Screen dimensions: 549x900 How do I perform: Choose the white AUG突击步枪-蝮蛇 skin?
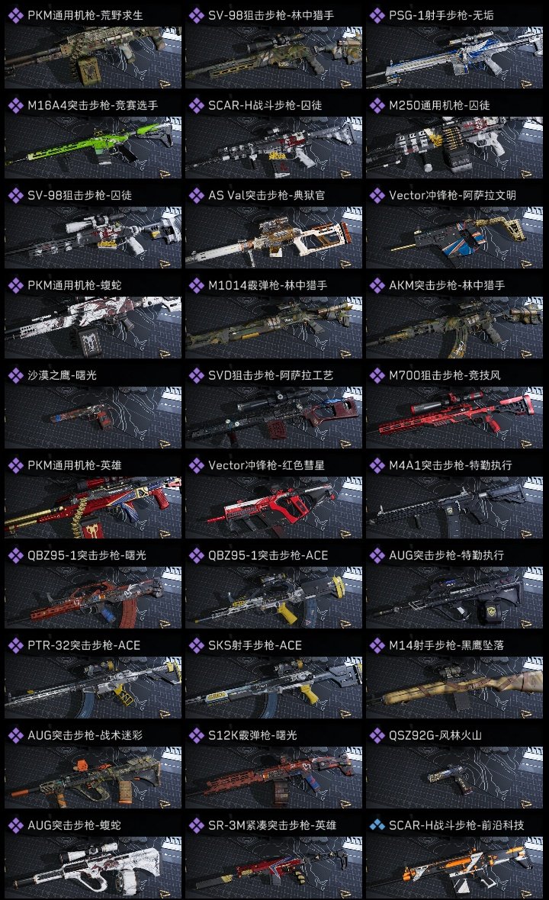(x=93, y=857)
